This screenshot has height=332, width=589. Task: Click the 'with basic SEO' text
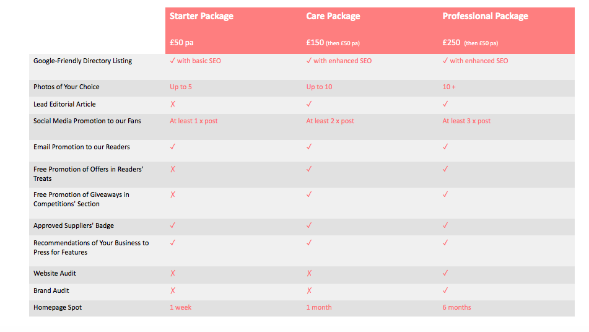point(199,61)
